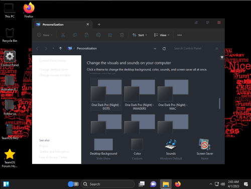Open Control Panel Home link
The height and width of the screenshot is (189, 251).
tap(52, 61)
